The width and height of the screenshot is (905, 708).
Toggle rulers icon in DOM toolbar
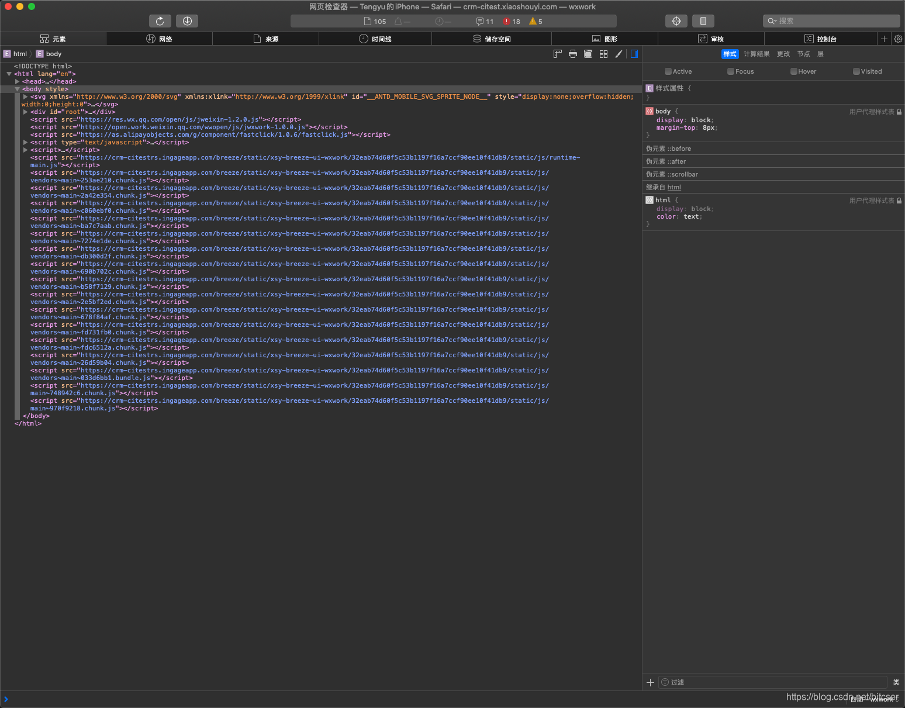558,54
